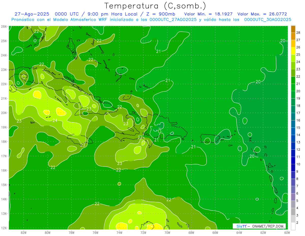Click the '82W' longitude axis label

pyautogui.click(x=24, y=232)
